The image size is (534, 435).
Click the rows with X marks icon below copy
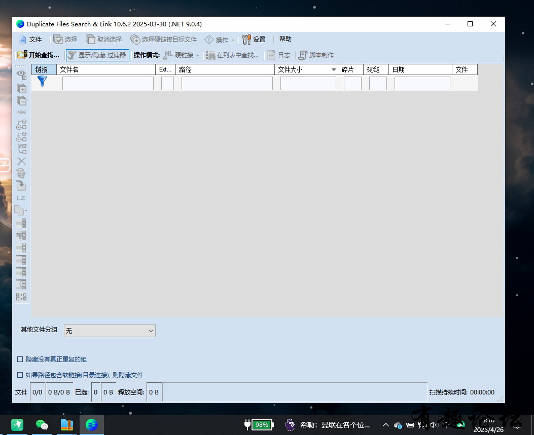tap(21, 223)
